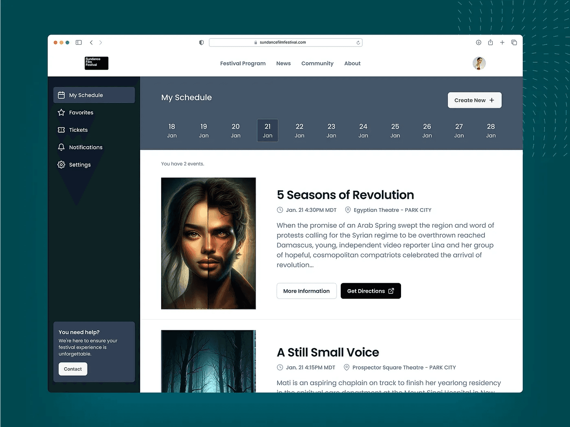The width and height of the screenshot is (570, 427).
Task: Open the browser downloads icon
Action: coord(479,42)
